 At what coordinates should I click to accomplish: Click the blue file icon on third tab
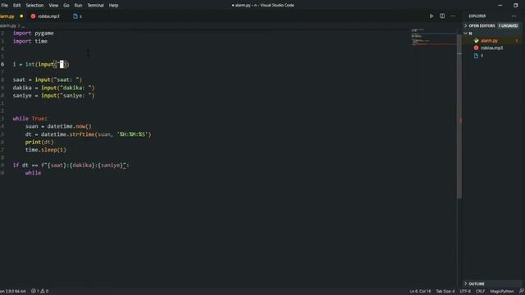[75, 16]
